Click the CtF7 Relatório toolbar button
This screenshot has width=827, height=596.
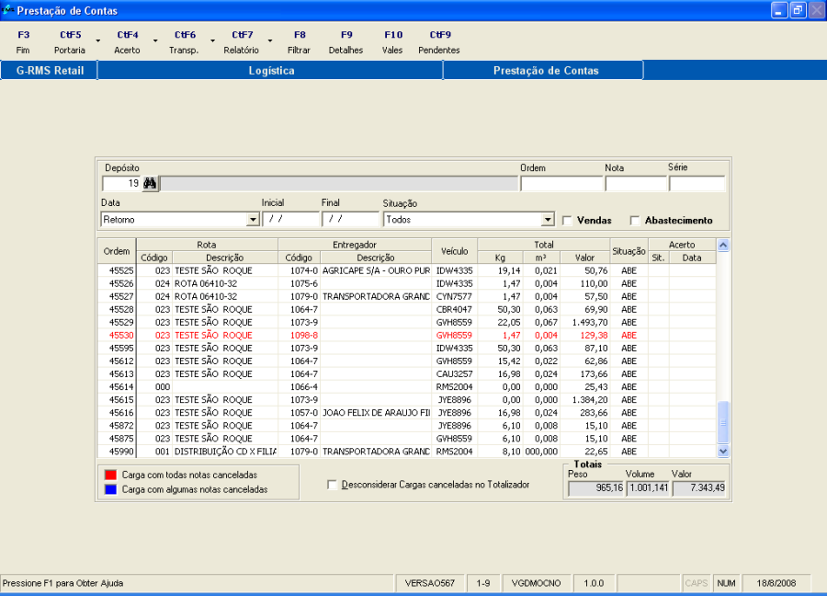click(x=242, y=42)
